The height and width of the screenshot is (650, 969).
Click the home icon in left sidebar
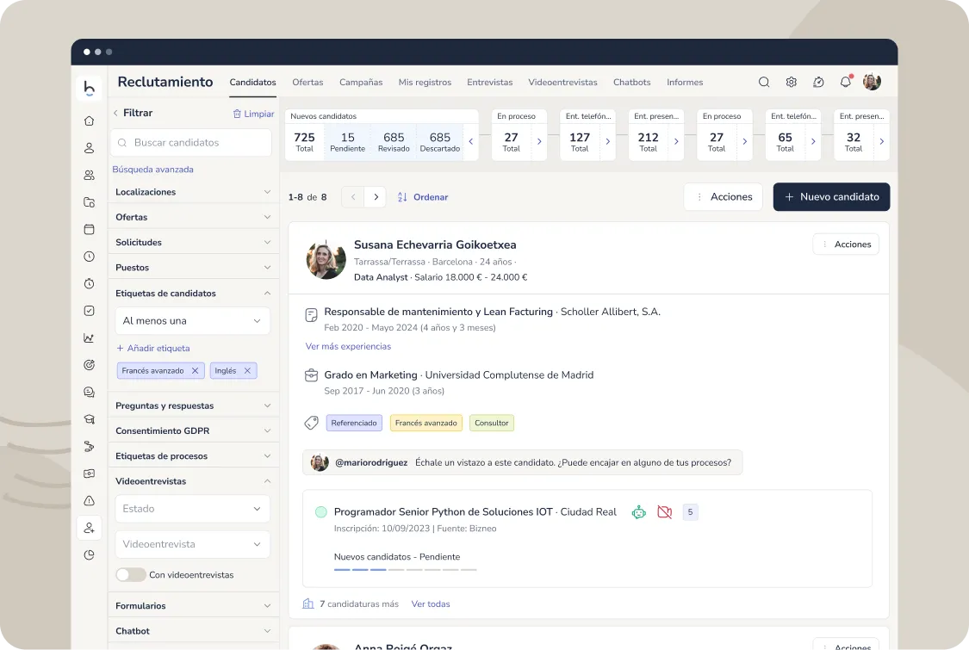89,121
